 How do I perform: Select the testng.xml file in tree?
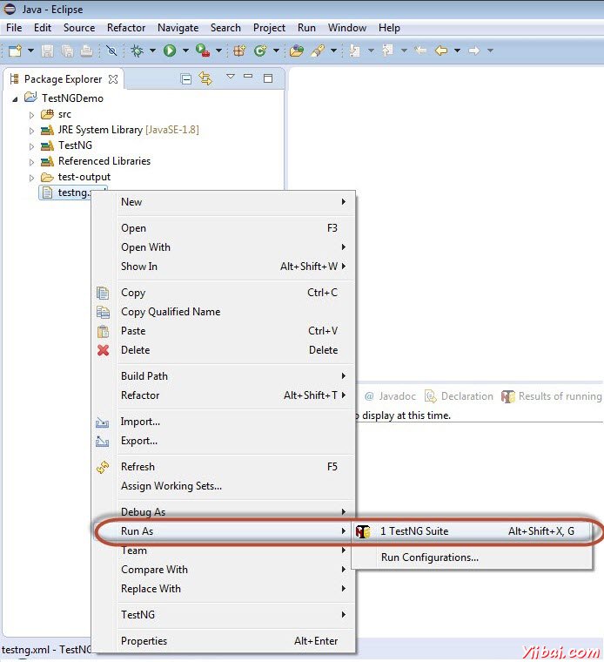[x=72, y=193]
